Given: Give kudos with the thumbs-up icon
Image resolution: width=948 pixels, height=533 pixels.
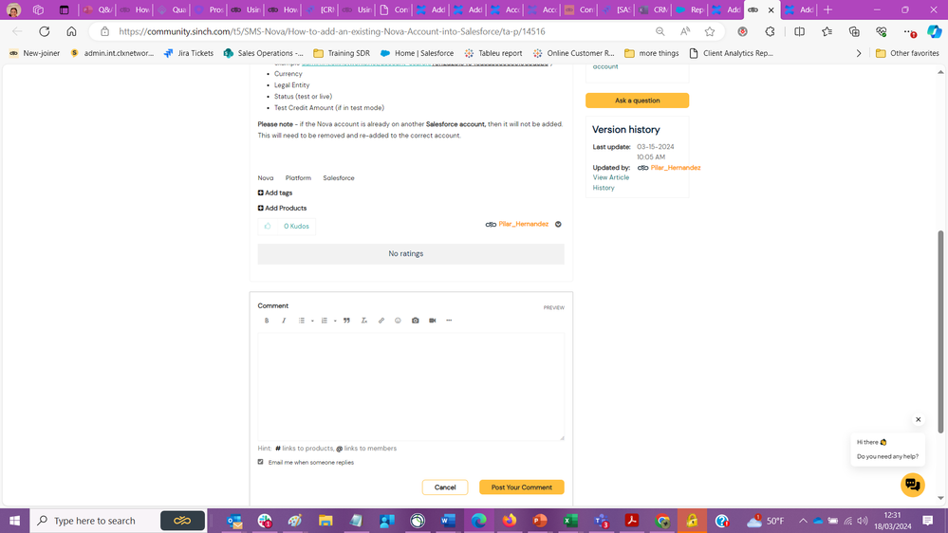Looking at the screenshot, I should coord(268,226).
